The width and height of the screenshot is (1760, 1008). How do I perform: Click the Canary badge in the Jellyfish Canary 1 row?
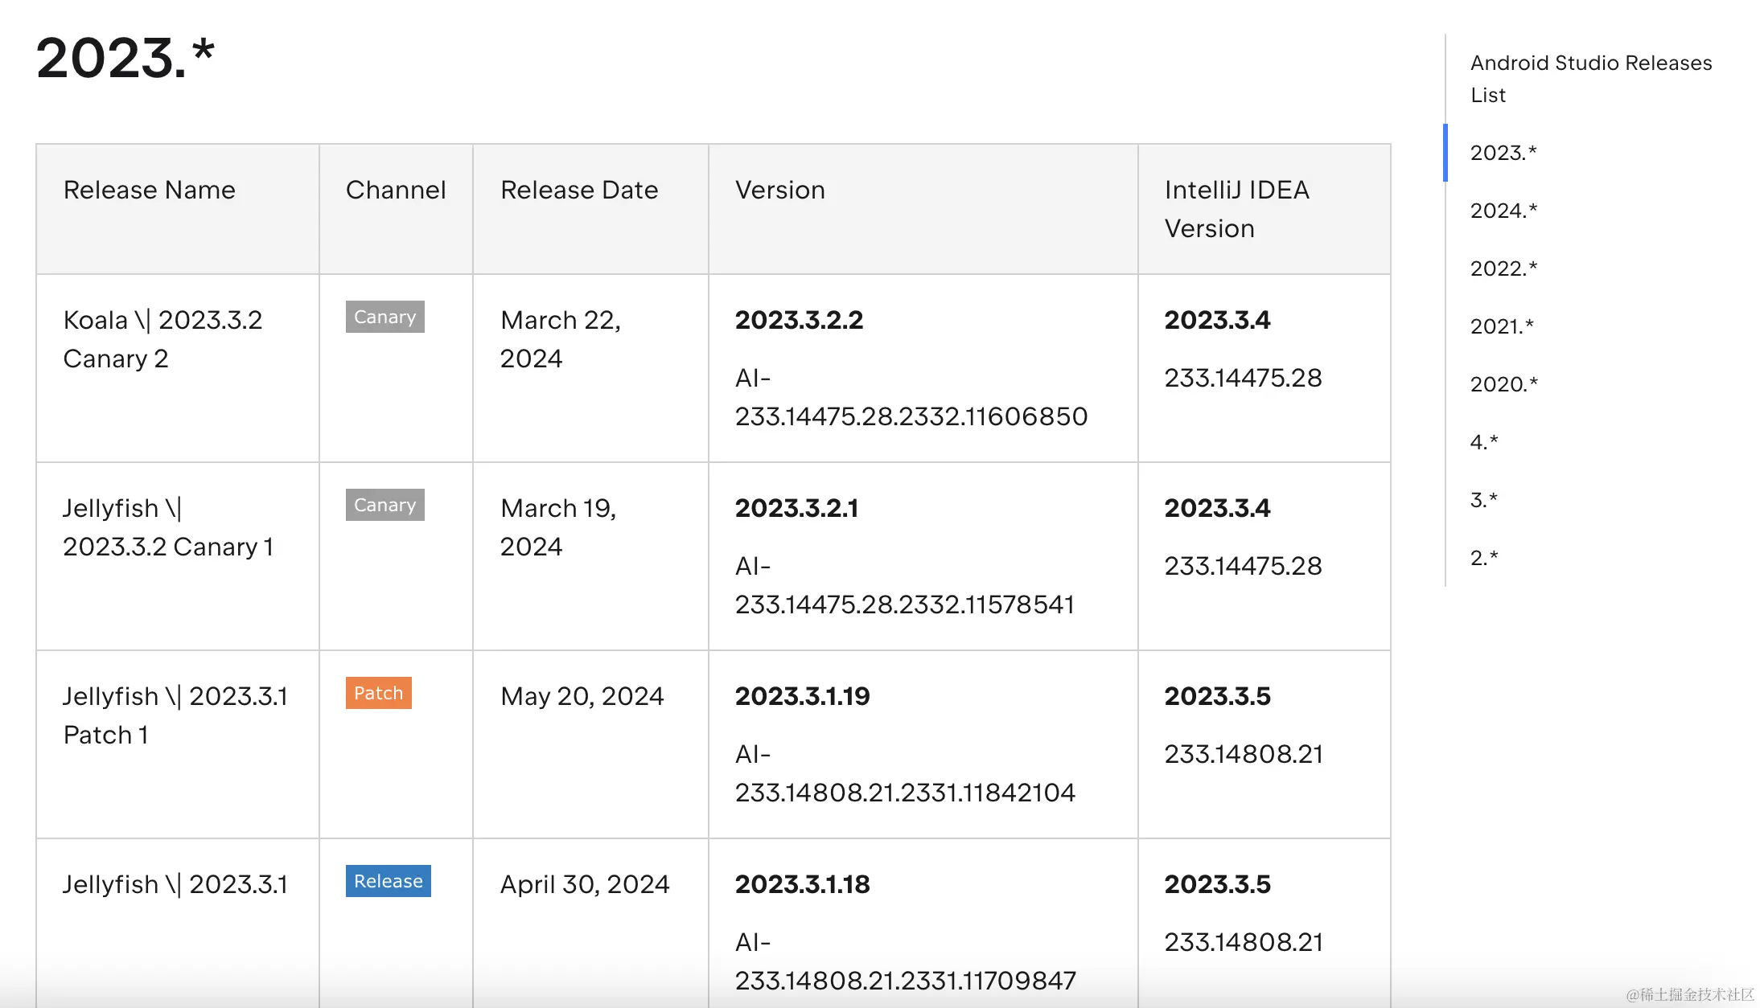384,505
